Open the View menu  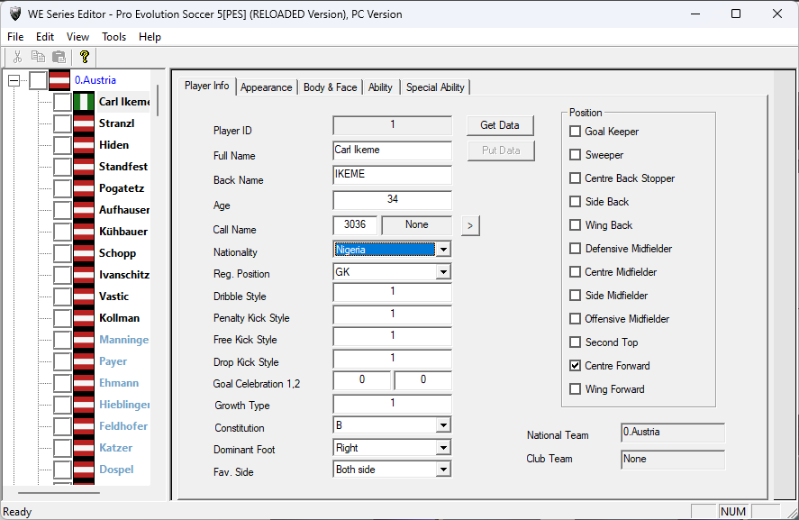(x=77, y=37)
